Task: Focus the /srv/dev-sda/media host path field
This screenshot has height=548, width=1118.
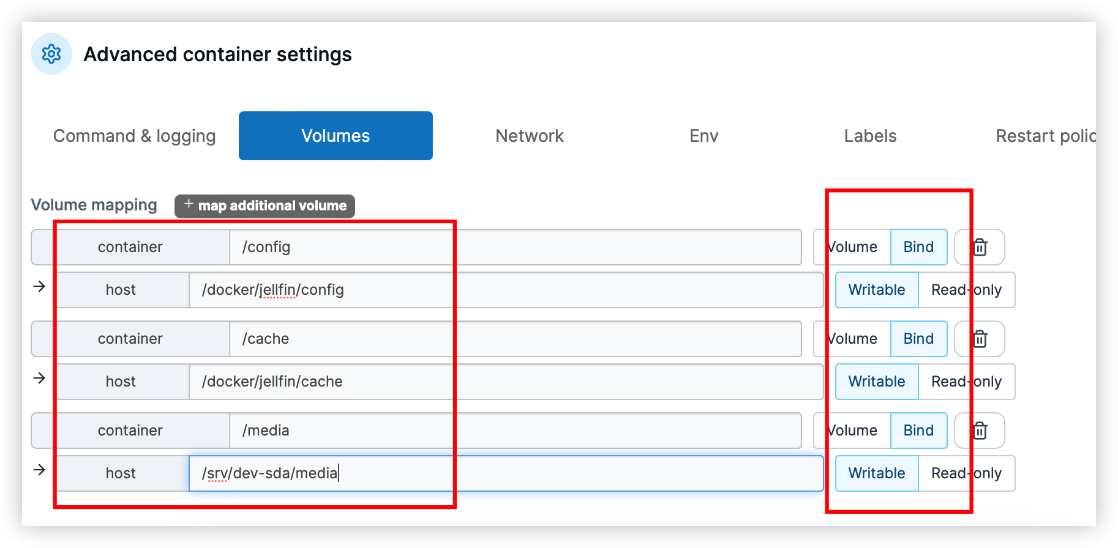Action: (505, 473)
